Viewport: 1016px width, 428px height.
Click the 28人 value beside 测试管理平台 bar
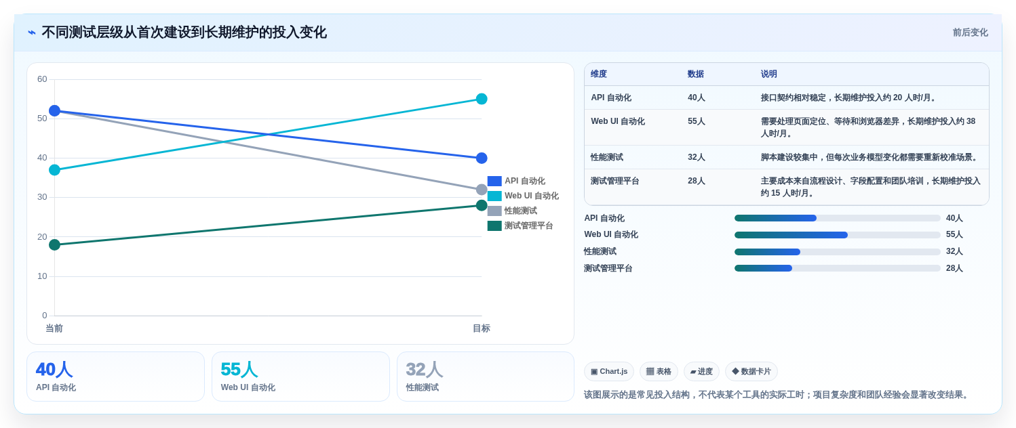pyautogui.click(x=954, y=268)
